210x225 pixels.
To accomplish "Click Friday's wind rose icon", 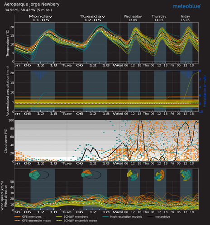I will click(186, 175).
